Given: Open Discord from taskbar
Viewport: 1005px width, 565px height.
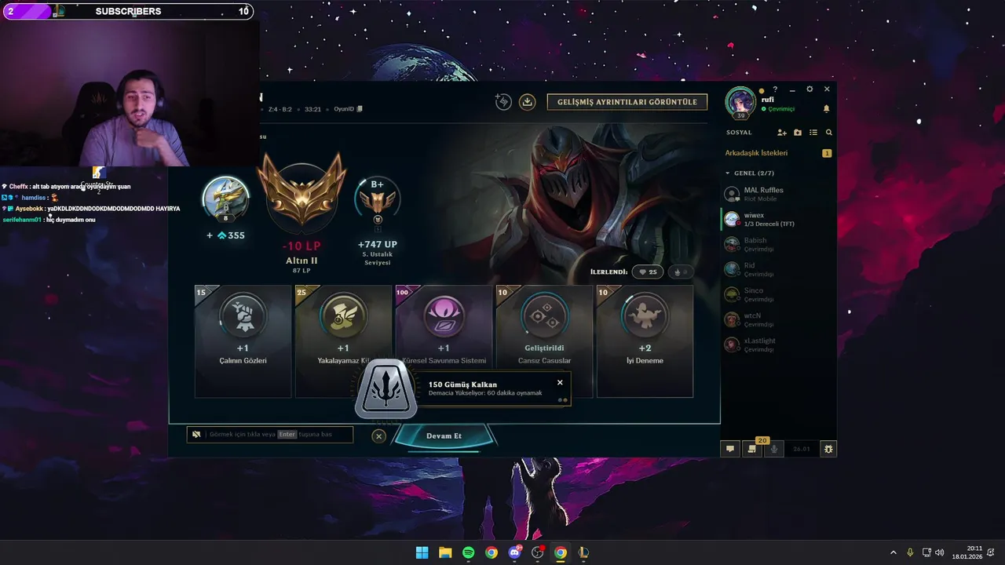Looking at the screenshot, I should 514,552.
